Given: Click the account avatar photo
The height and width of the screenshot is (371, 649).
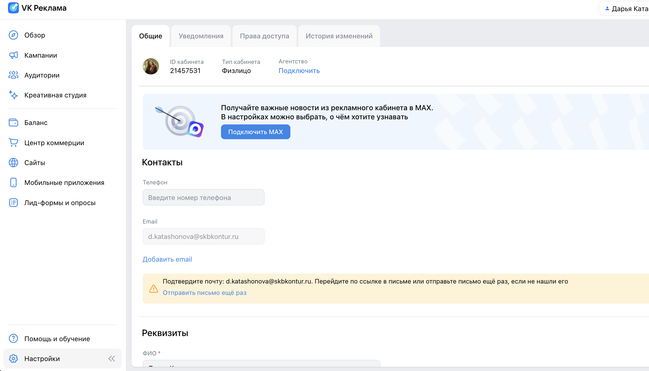Looking at the screenshot, I should tap(151, 66).
